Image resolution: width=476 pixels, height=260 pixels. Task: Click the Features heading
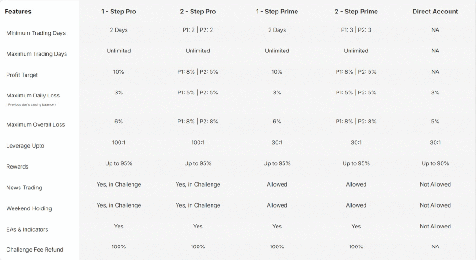coord(18,12)
